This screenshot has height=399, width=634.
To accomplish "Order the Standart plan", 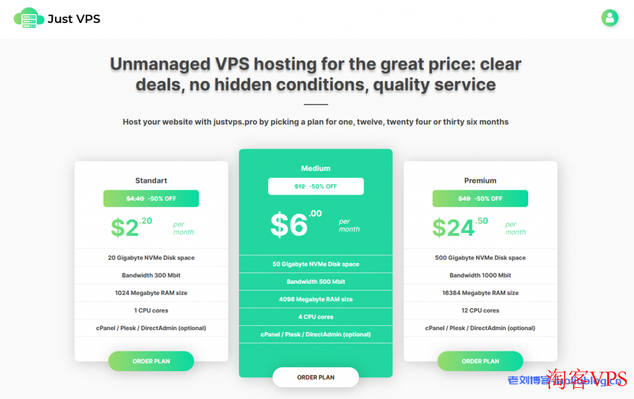I will [151, 361].
